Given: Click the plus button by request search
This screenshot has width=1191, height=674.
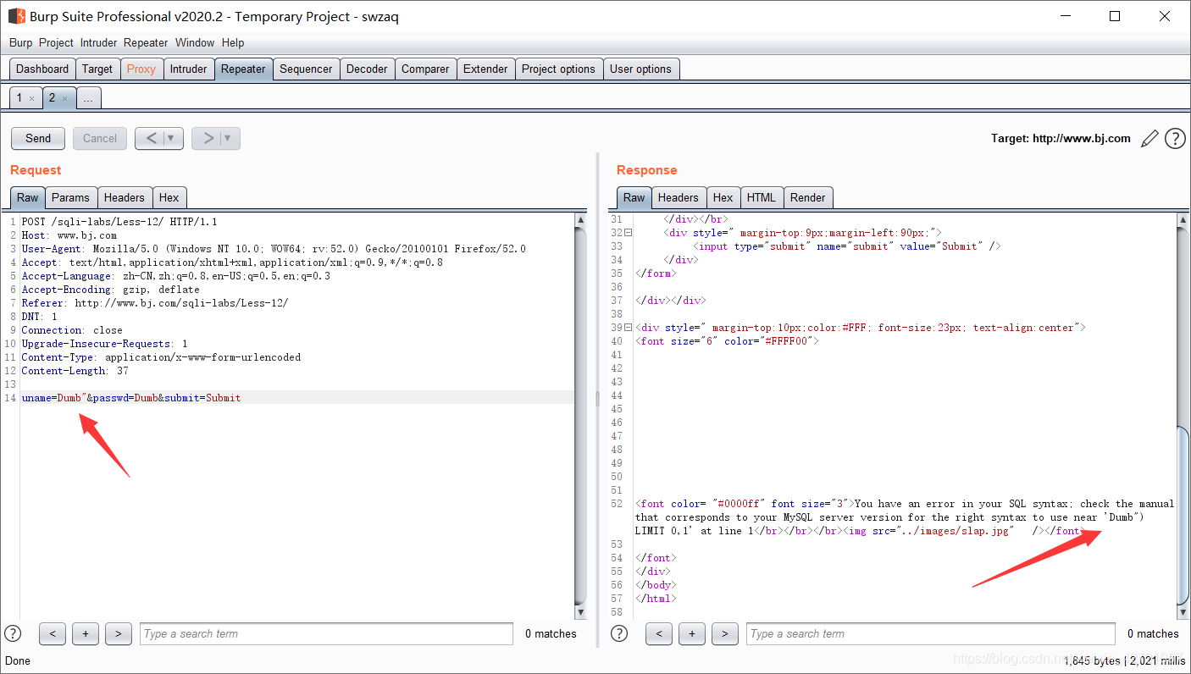Looking at the screenshot, I should pyautogui.click(x=86, y=633).
